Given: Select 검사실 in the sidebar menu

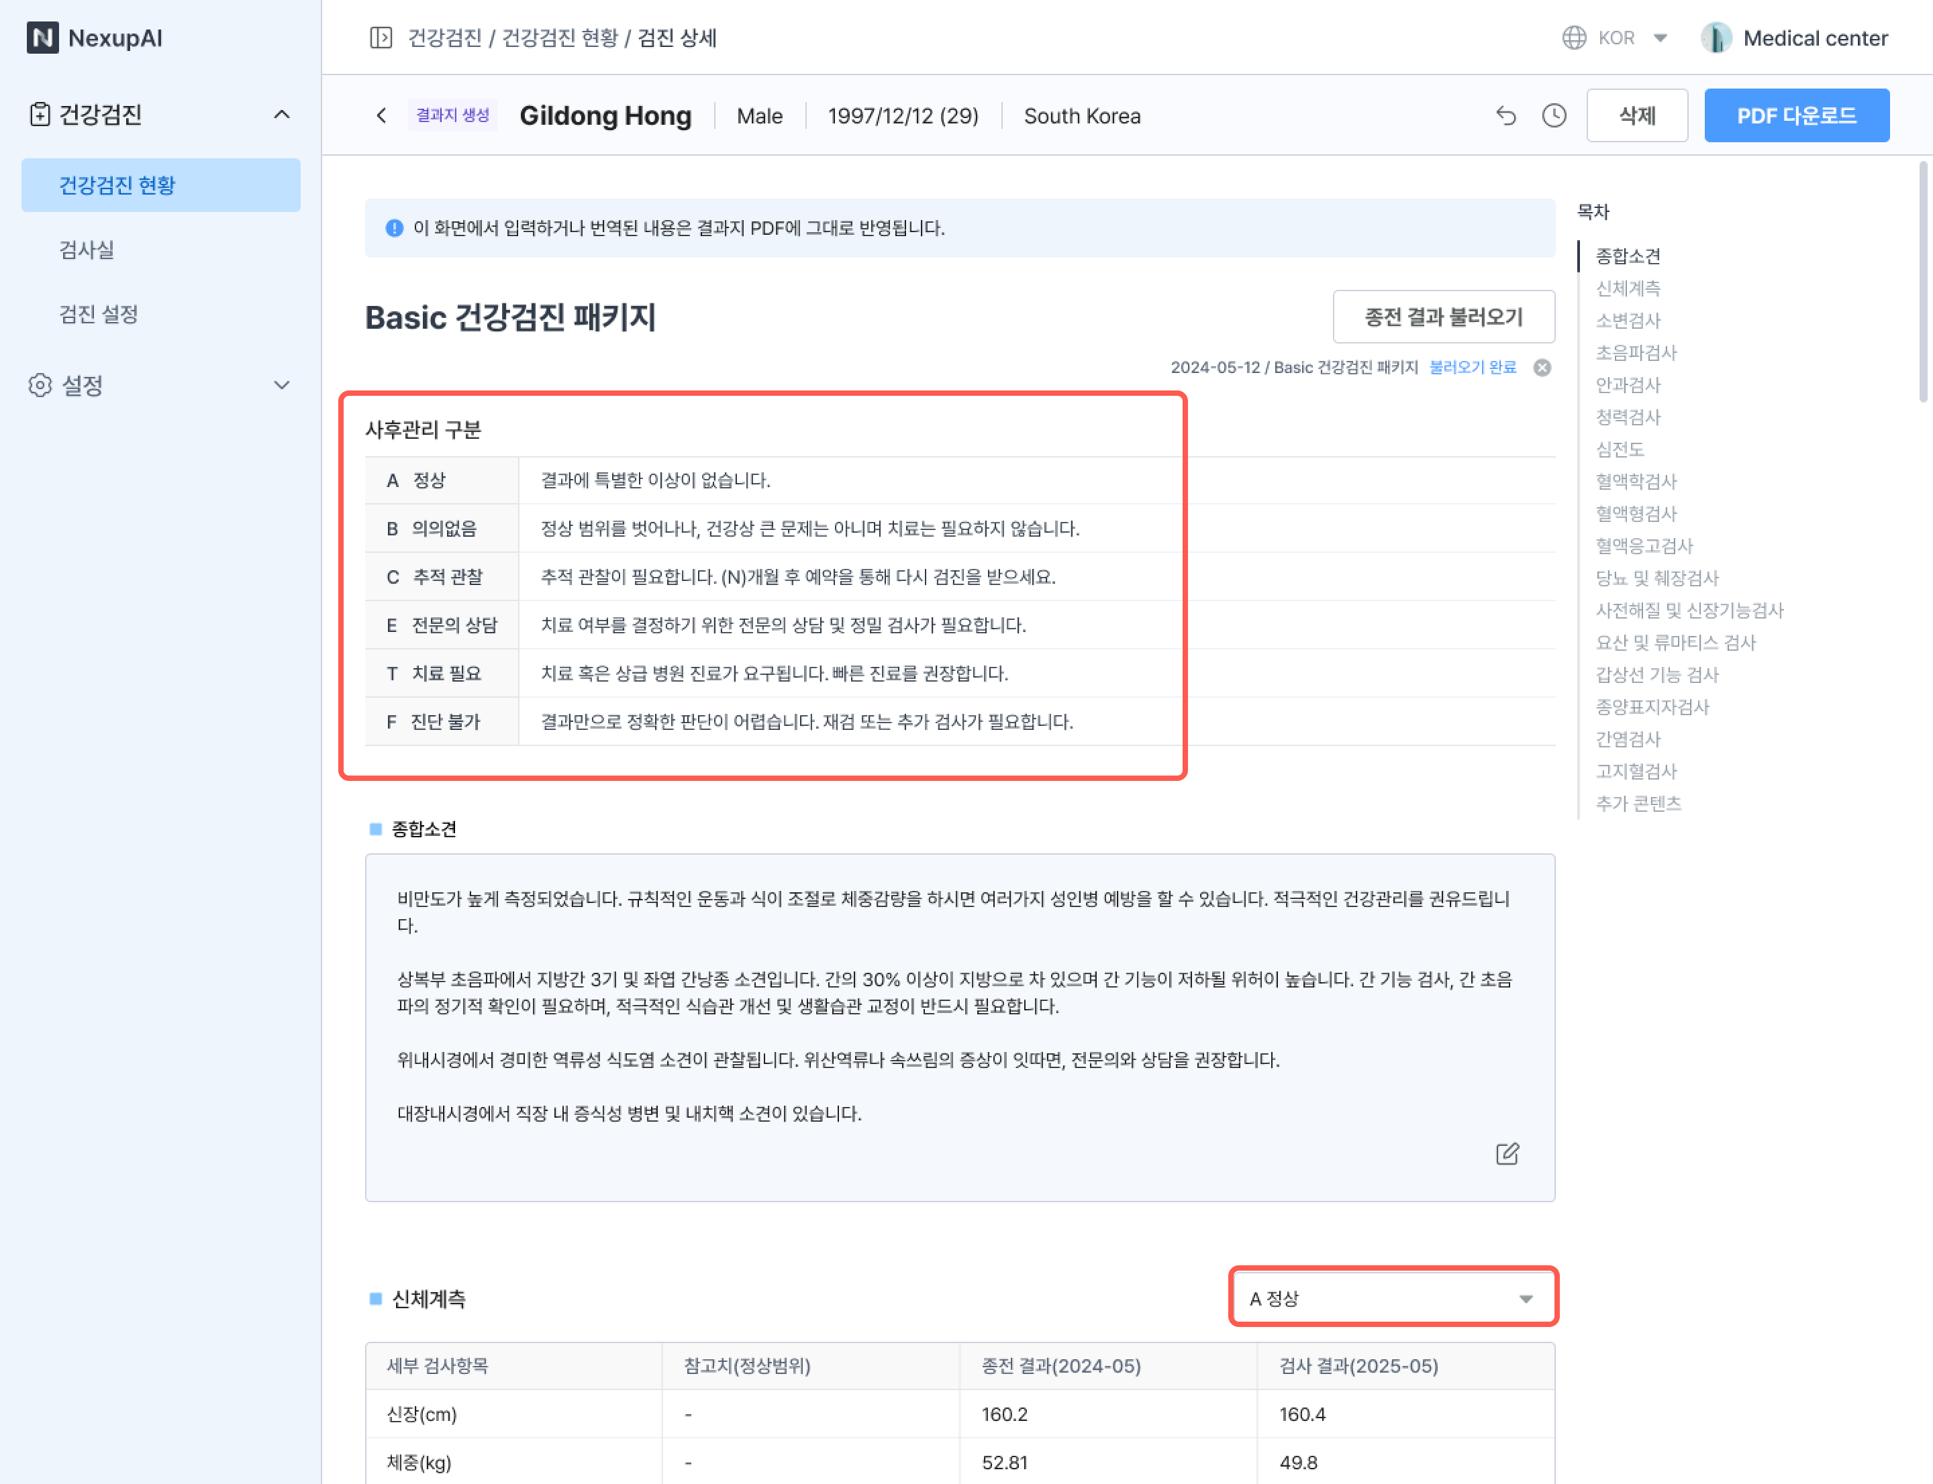Looking at the screenshot, I should (x=87, y=250).
